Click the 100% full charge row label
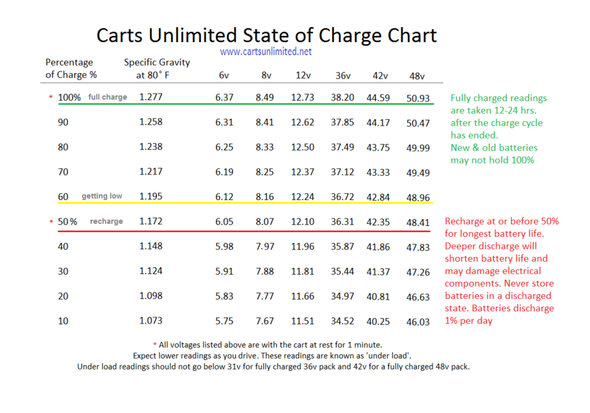This screenshot has width=590, height=413. coord(92,98)
